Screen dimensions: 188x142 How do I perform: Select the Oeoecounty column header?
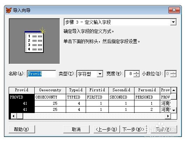pyautogui.click(x=50, y=91)
